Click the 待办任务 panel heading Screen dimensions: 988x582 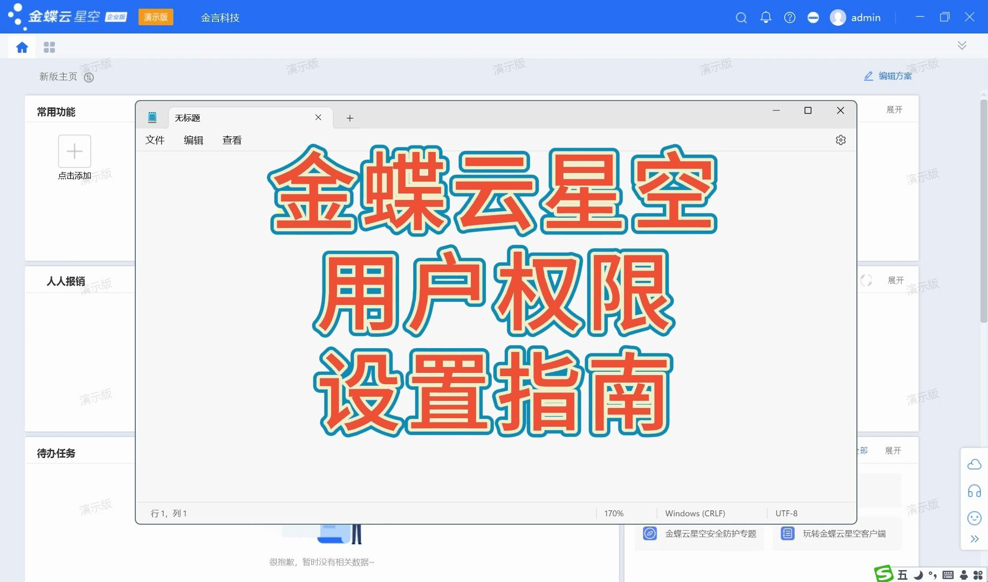click(56, 453)
